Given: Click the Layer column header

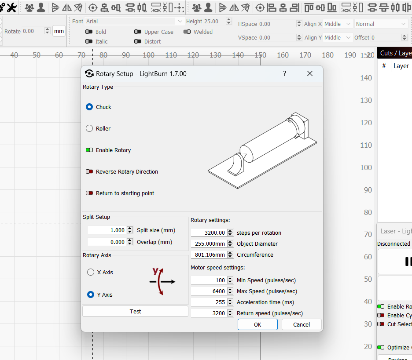Looking at the screenshot, I should [x=401, y=66].
